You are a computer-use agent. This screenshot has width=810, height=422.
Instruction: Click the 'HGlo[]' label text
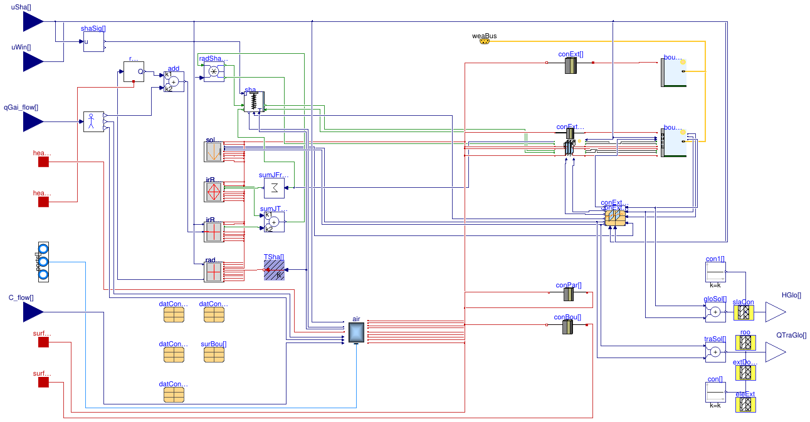(x=791, y=295)
